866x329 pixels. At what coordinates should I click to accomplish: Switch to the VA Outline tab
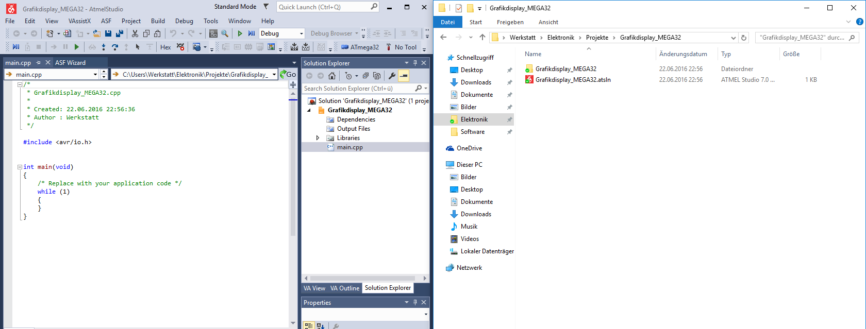tap(344, 288)
